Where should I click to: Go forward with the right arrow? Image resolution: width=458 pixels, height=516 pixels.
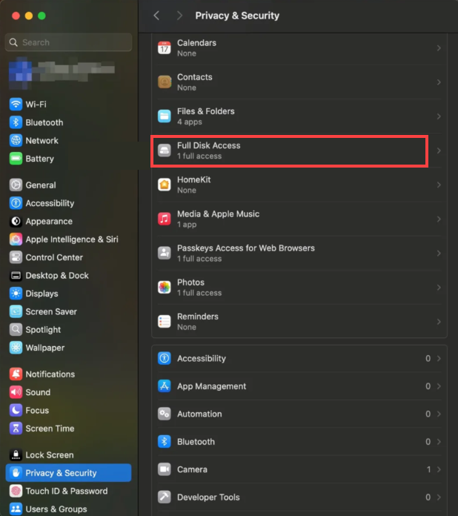[179, 16]
